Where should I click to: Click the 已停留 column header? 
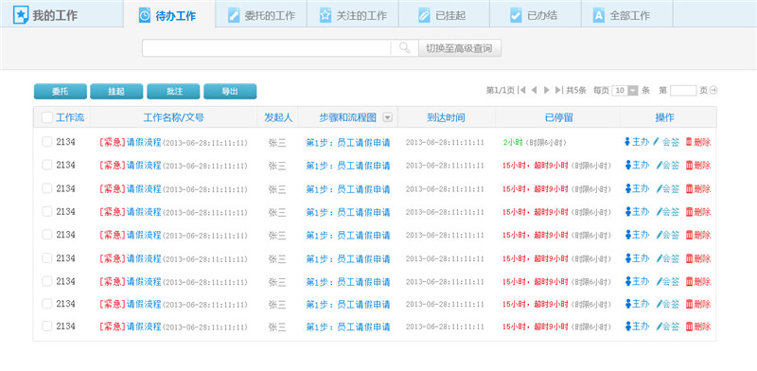558,117
